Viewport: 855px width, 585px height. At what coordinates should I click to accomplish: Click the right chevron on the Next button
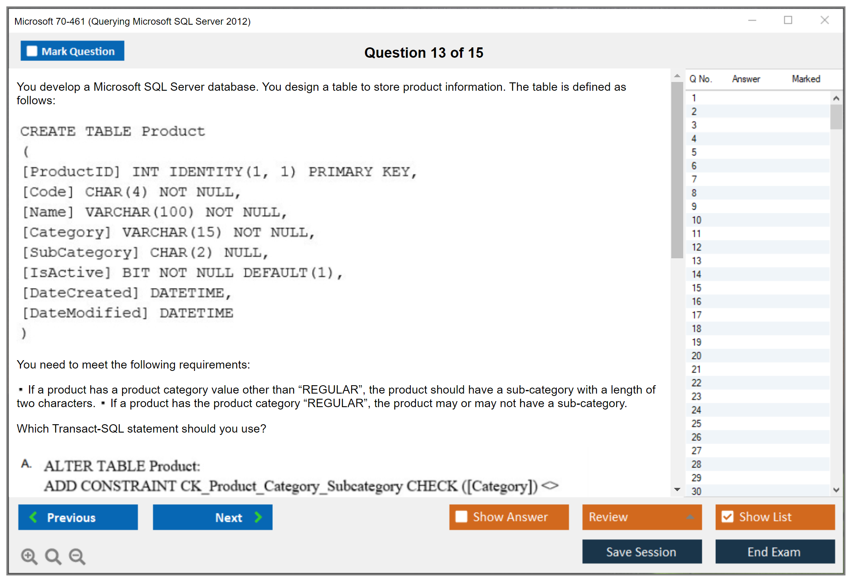[x=258, y=517]
